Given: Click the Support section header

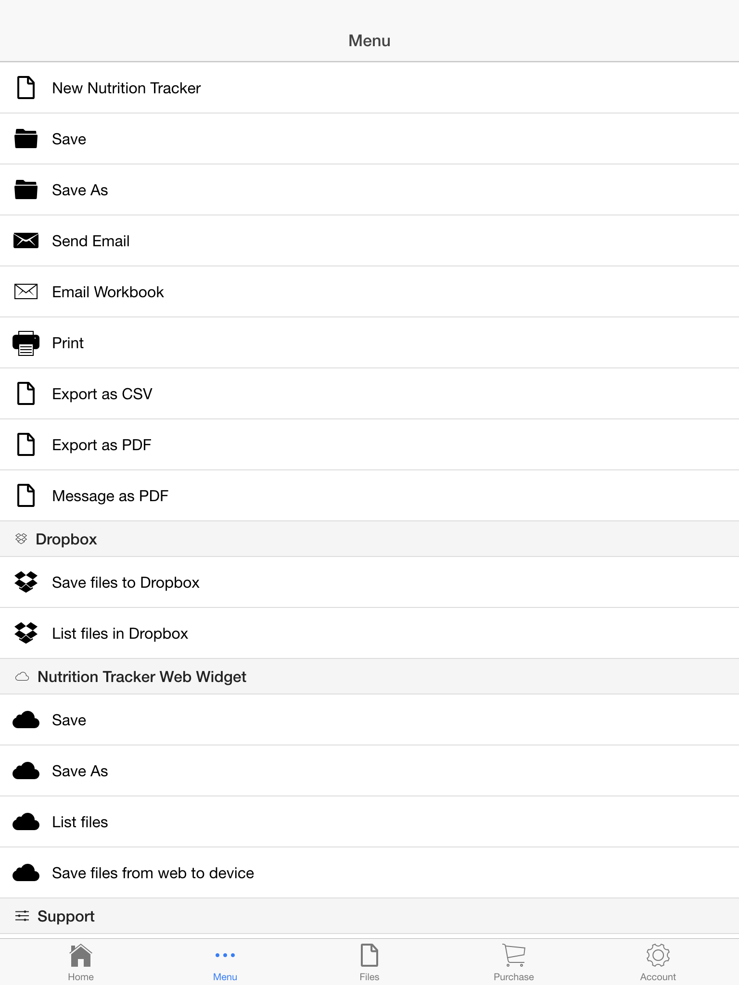Looking at the screenshot, I should coord(369,916).
